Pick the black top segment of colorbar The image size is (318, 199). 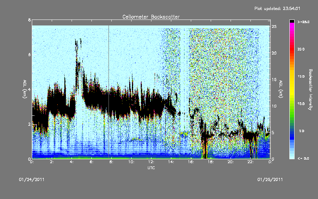[292, 21]
